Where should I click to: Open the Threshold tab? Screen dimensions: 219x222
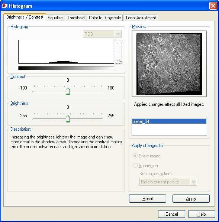pyautogui.click(x=75, y=18)
